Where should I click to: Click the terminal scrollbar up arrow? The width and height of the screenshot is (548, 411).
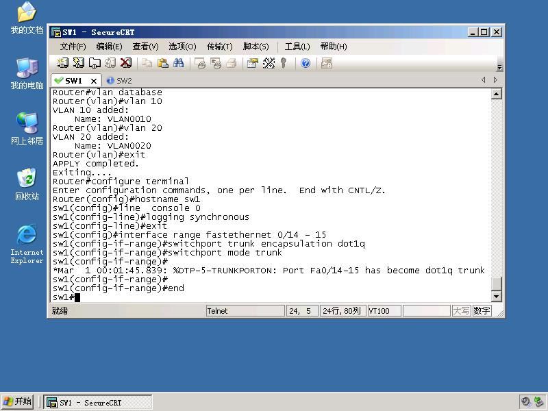click(x=496, y=94)
